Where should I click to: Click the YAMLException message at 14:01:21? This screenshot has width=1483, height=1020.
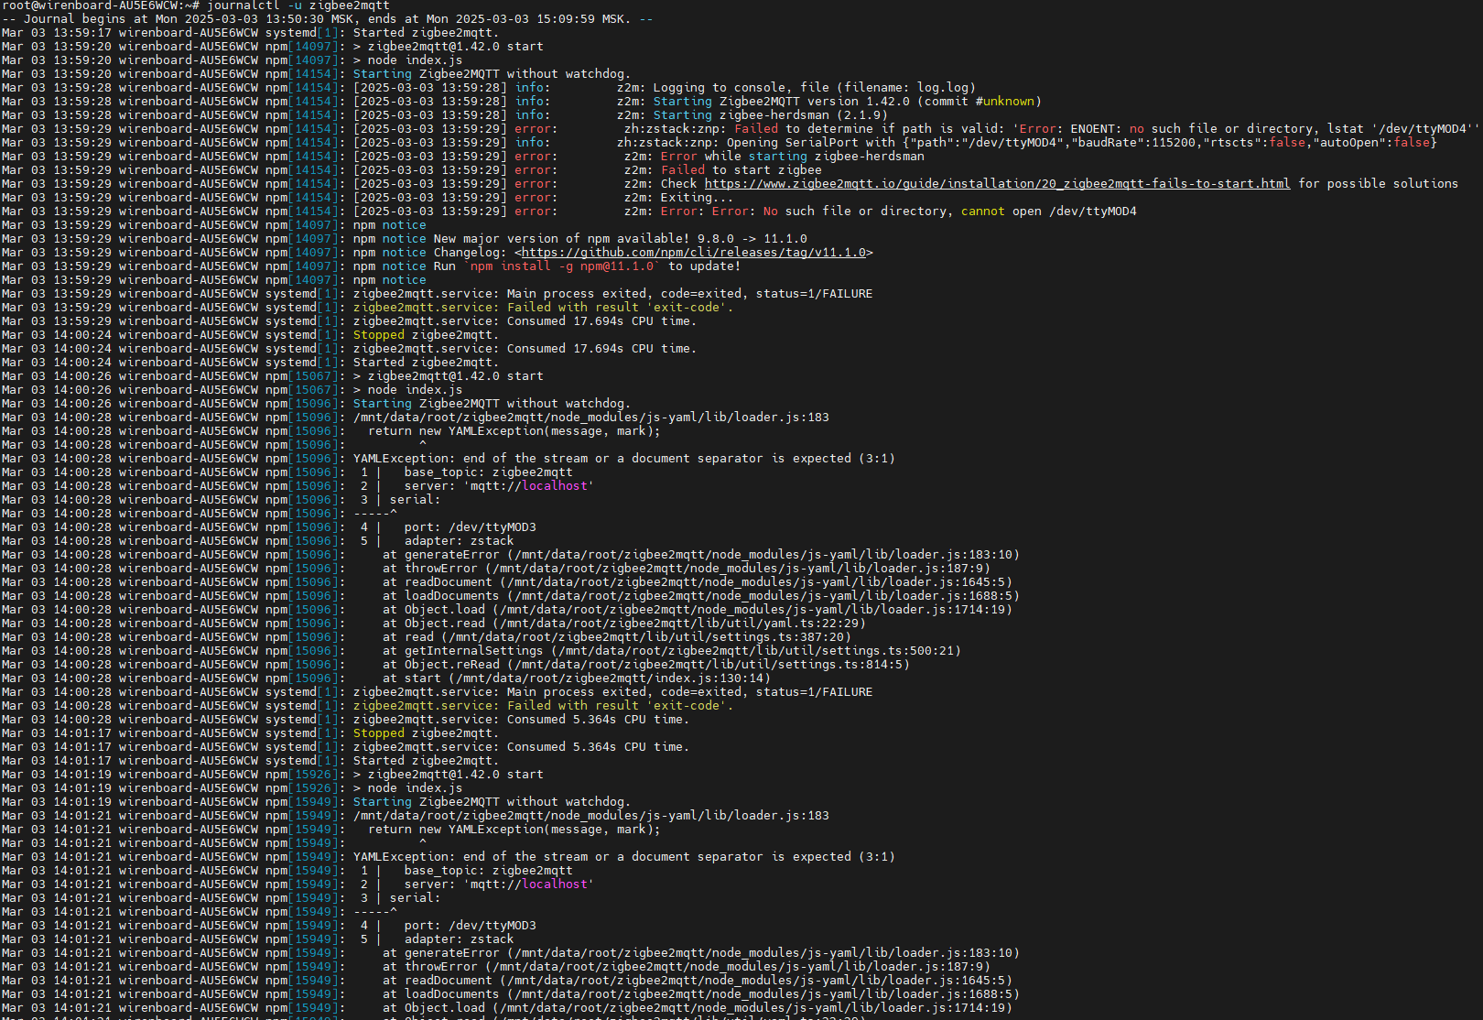pos(624,857)
